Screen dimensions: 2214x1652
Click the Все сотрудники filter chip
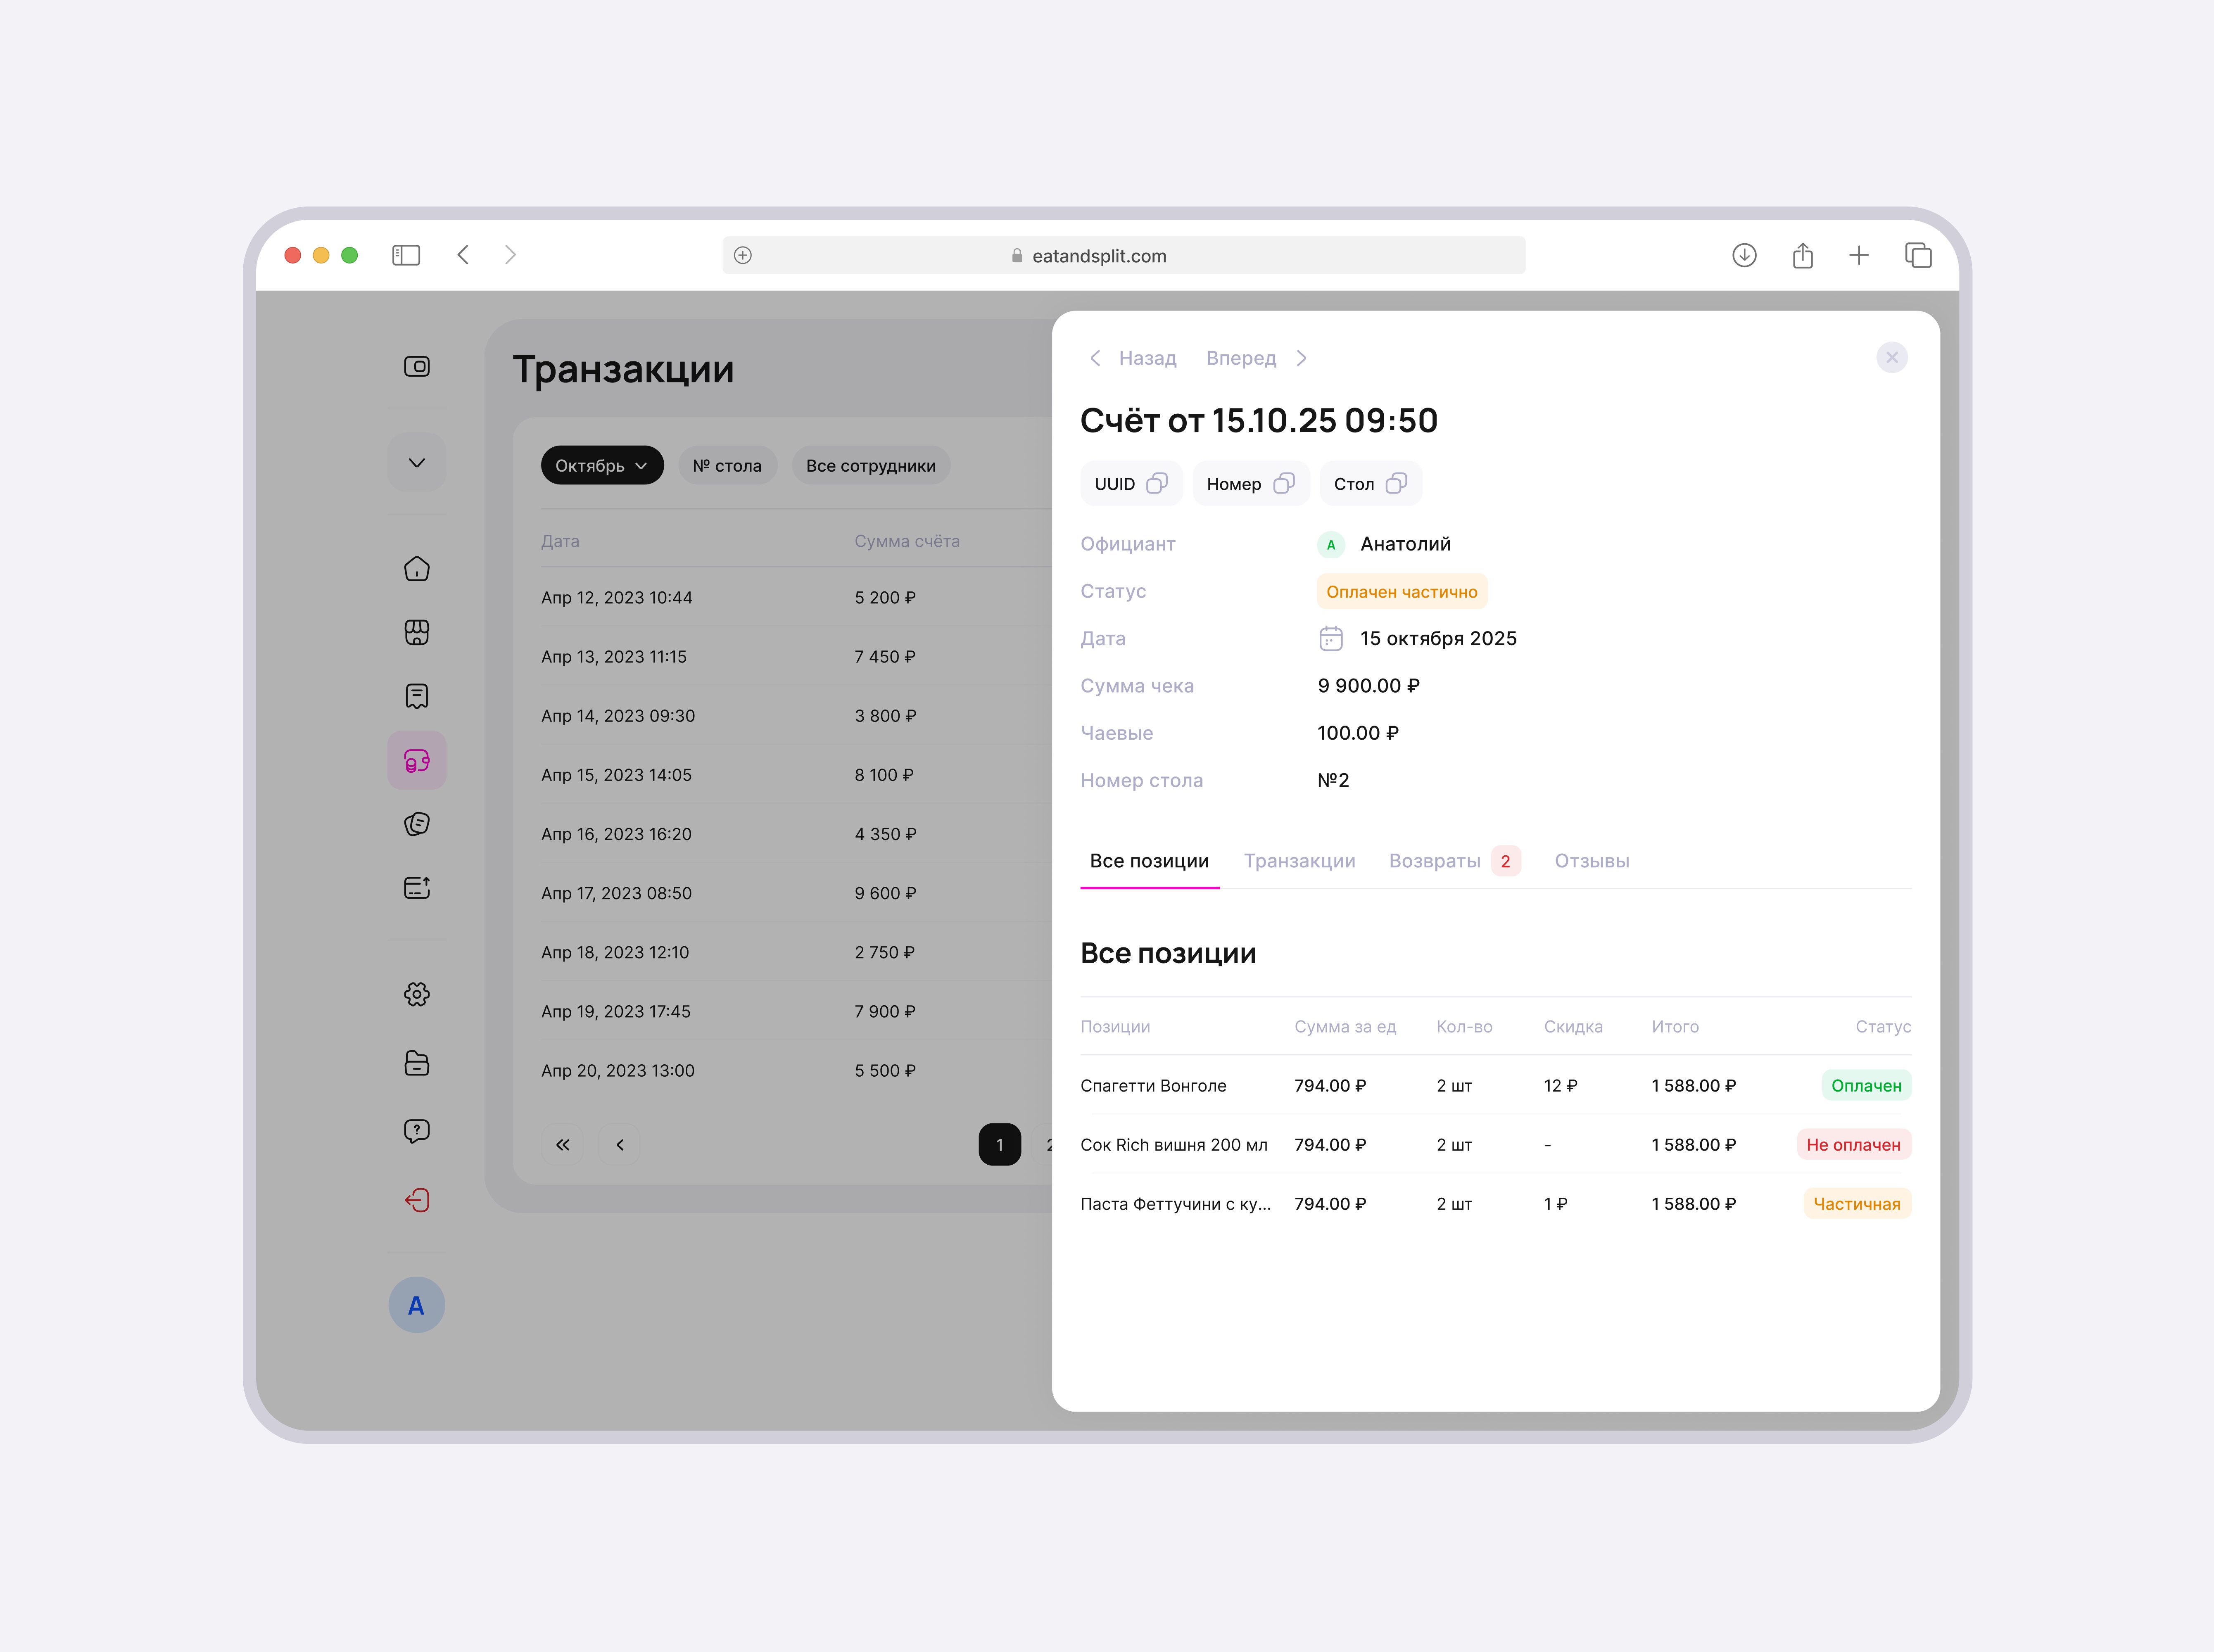[x=871, y=466]
